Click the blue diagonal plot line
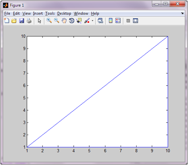Image resolution: width=188 pixels, height=165 pixels. click(97, 92)
